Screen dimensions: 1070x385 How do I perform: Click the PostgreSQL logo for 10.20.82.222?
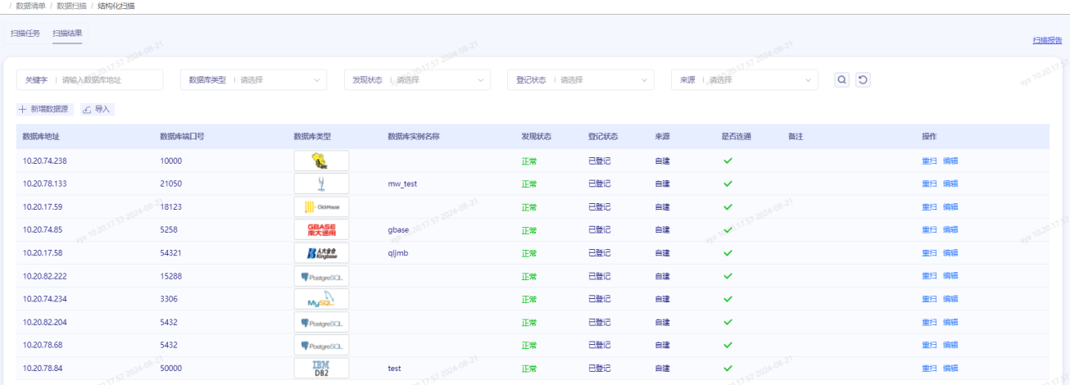(321, 276)
